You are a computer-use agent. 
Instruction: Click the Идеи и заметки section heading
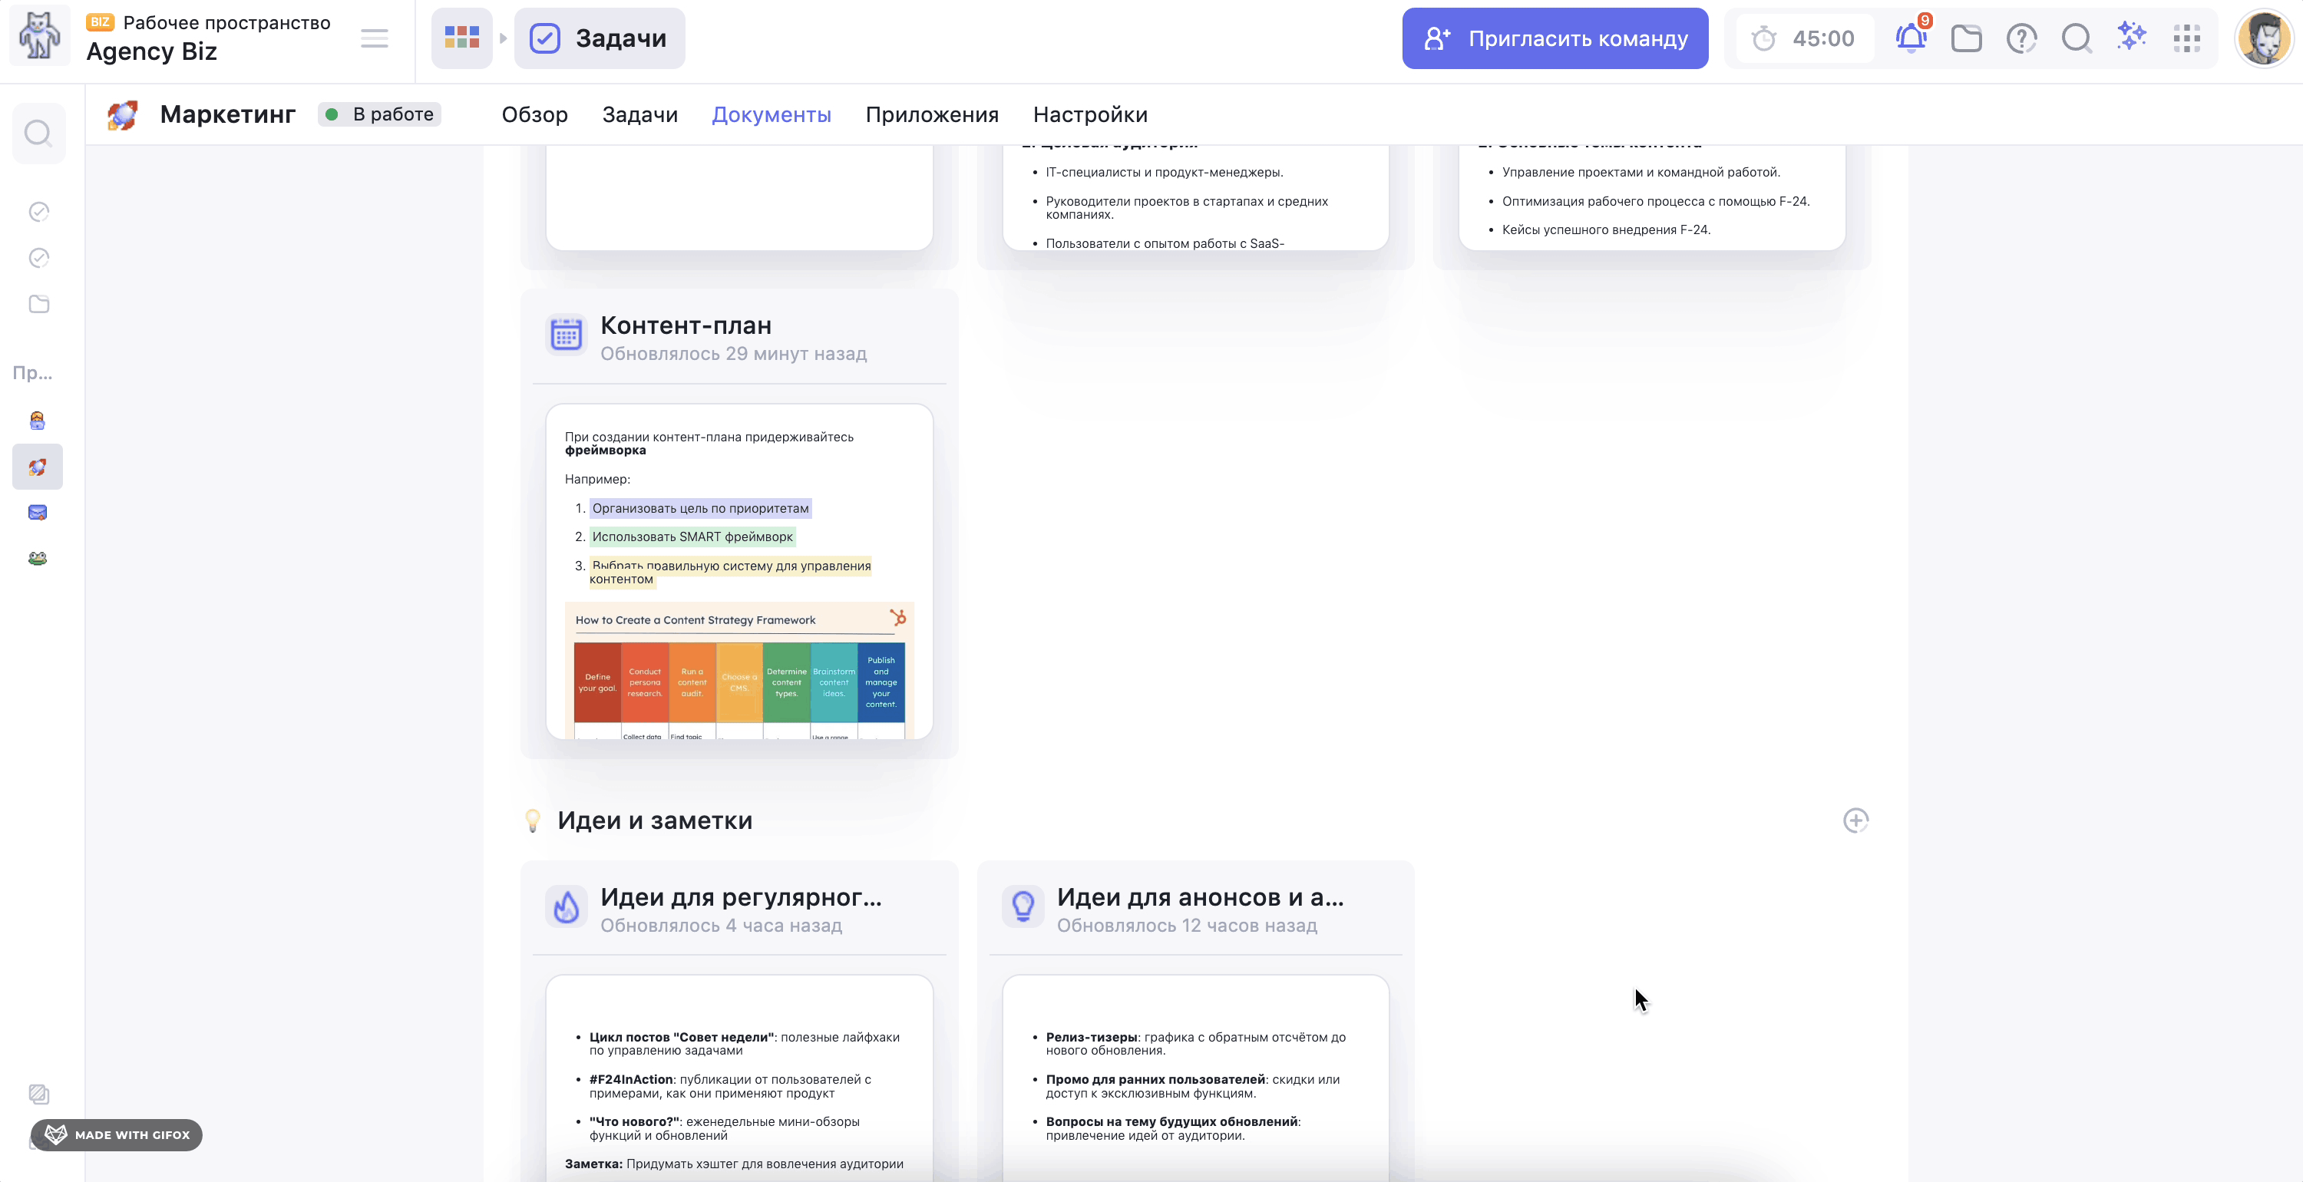pos(654,820)
